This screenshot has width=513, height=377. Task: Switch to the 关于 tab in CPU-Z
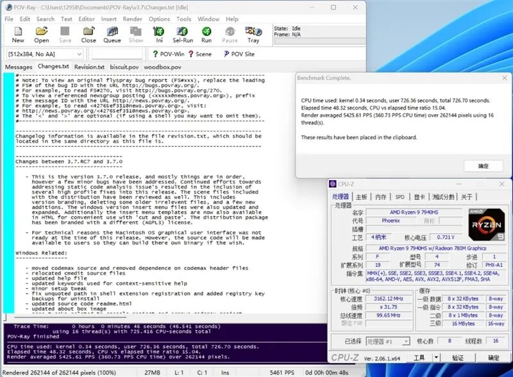point(467,197)
